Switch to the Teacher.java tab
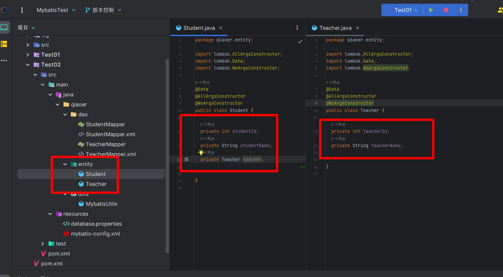 click(x=335, y=28)
